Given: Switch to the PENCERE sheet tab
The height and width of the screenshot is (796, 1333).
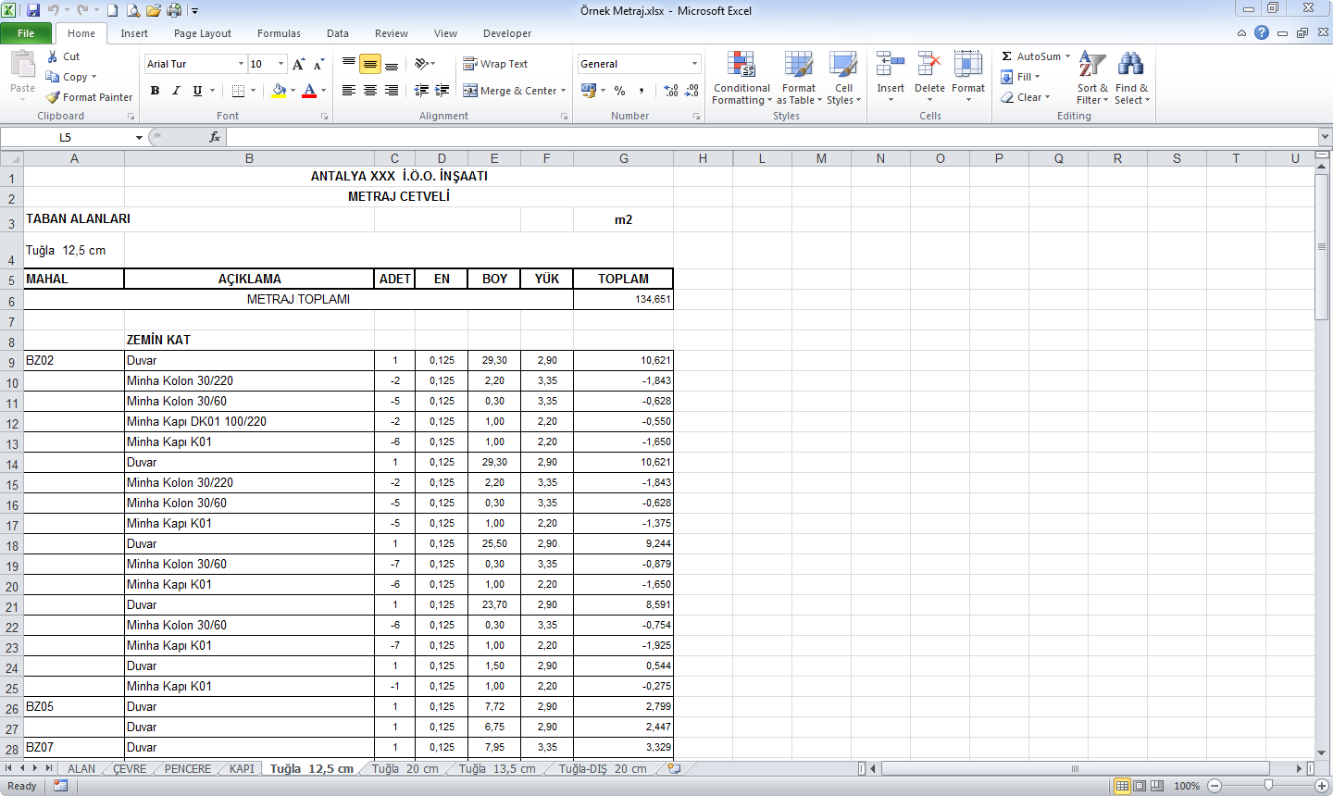Looking at the screenshot, I should tap(187, 769).
